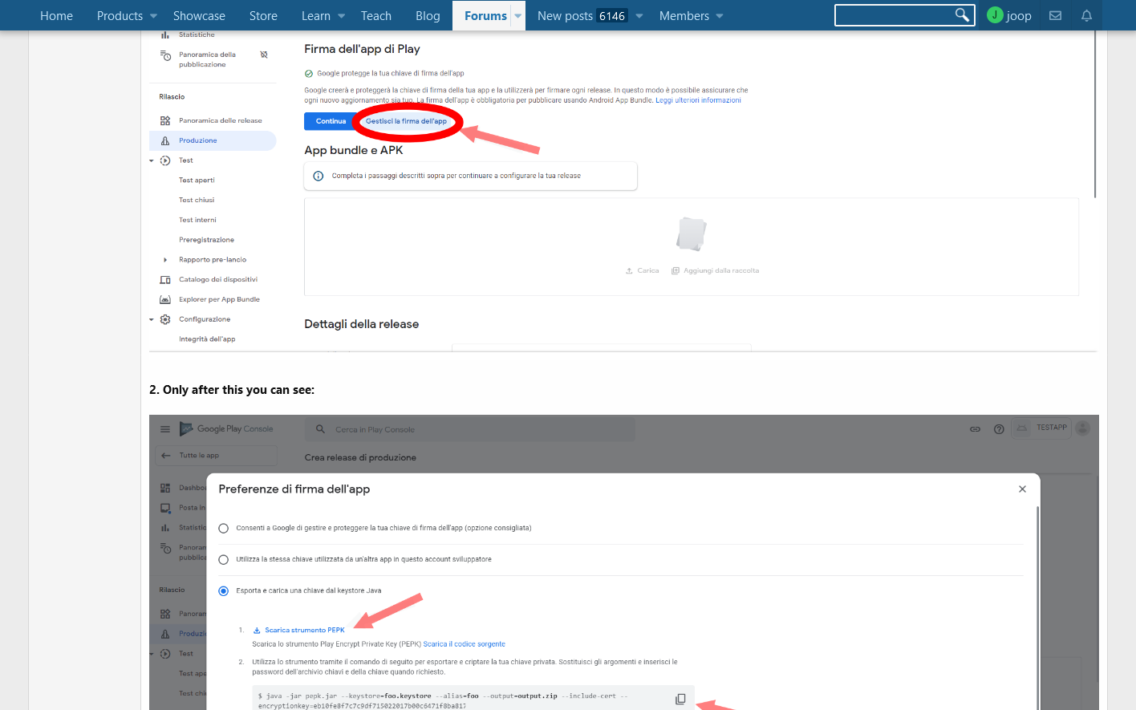
Task: Switch to the Forums tab
Action: coord(485,15)
